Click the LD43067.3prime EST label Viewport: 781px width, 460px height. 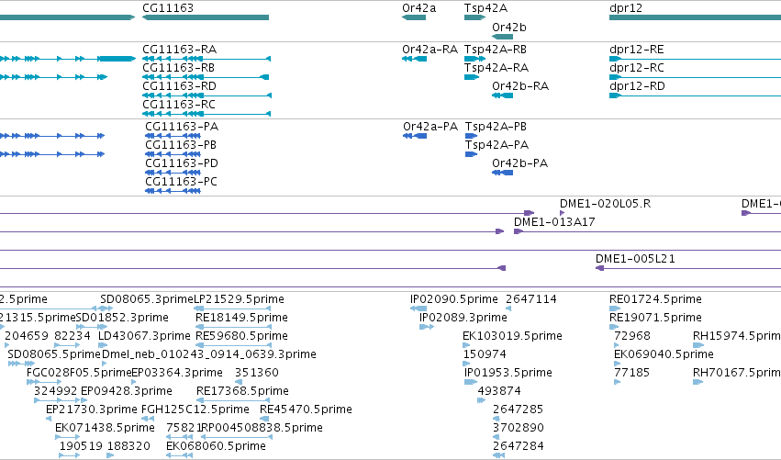pos(144,336)
